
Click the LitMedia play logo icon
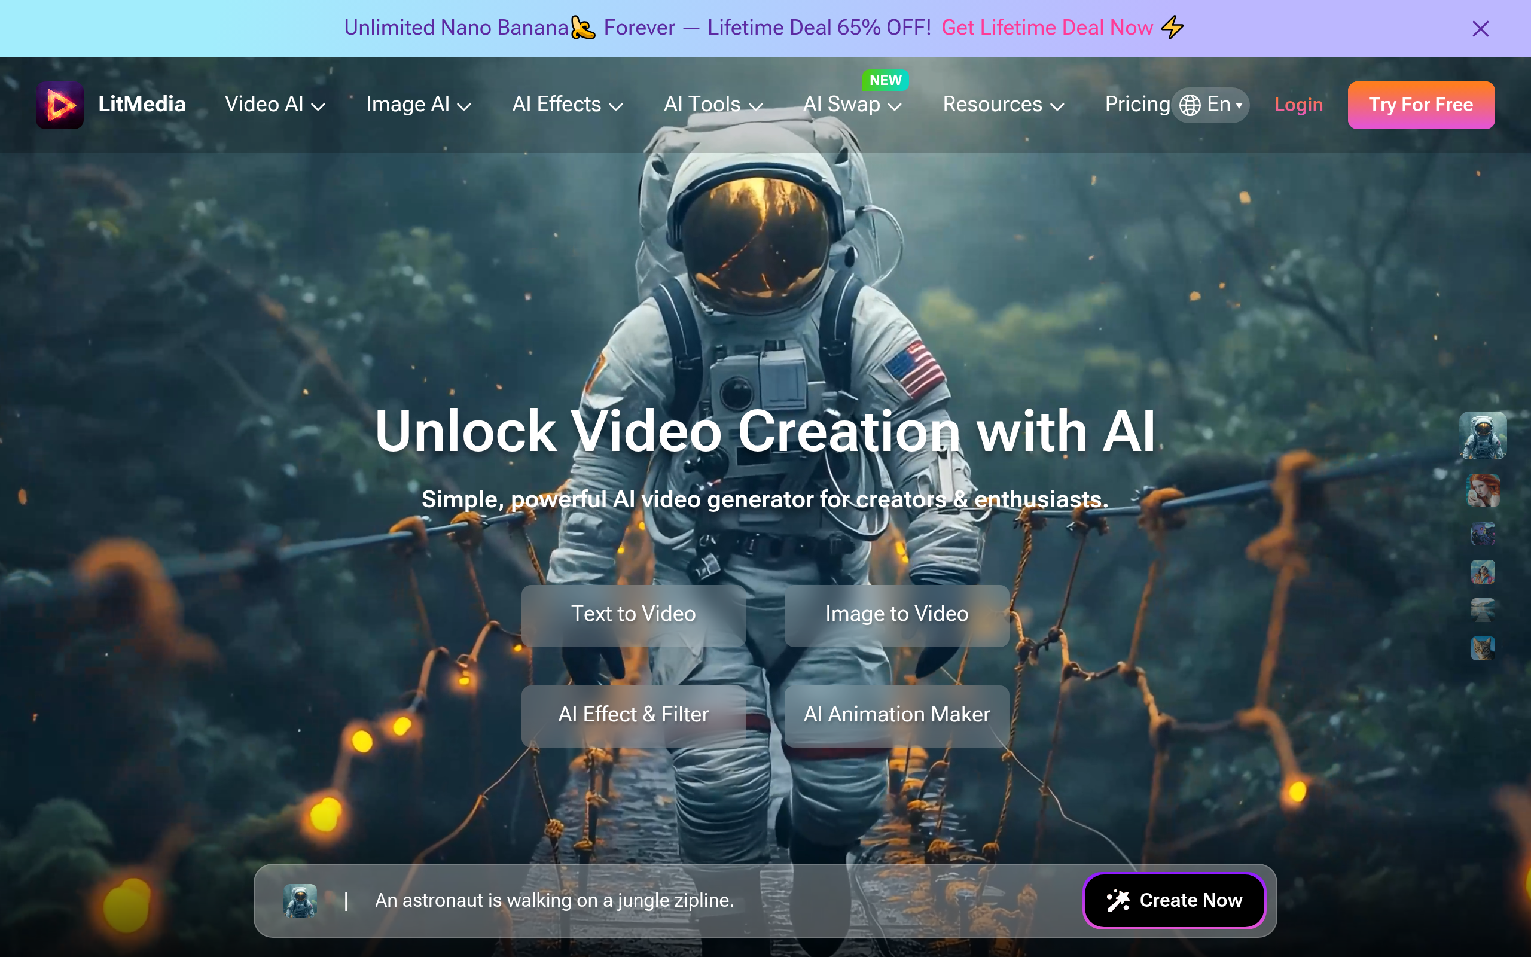[x=59, y=105]
